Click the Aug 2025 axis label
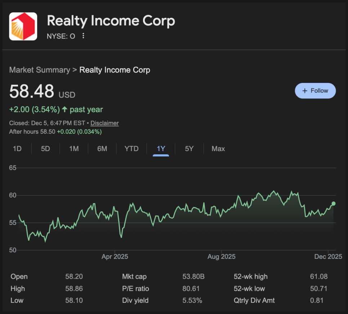This screenshot has height=314, width=348. click(x=221, y=257)
